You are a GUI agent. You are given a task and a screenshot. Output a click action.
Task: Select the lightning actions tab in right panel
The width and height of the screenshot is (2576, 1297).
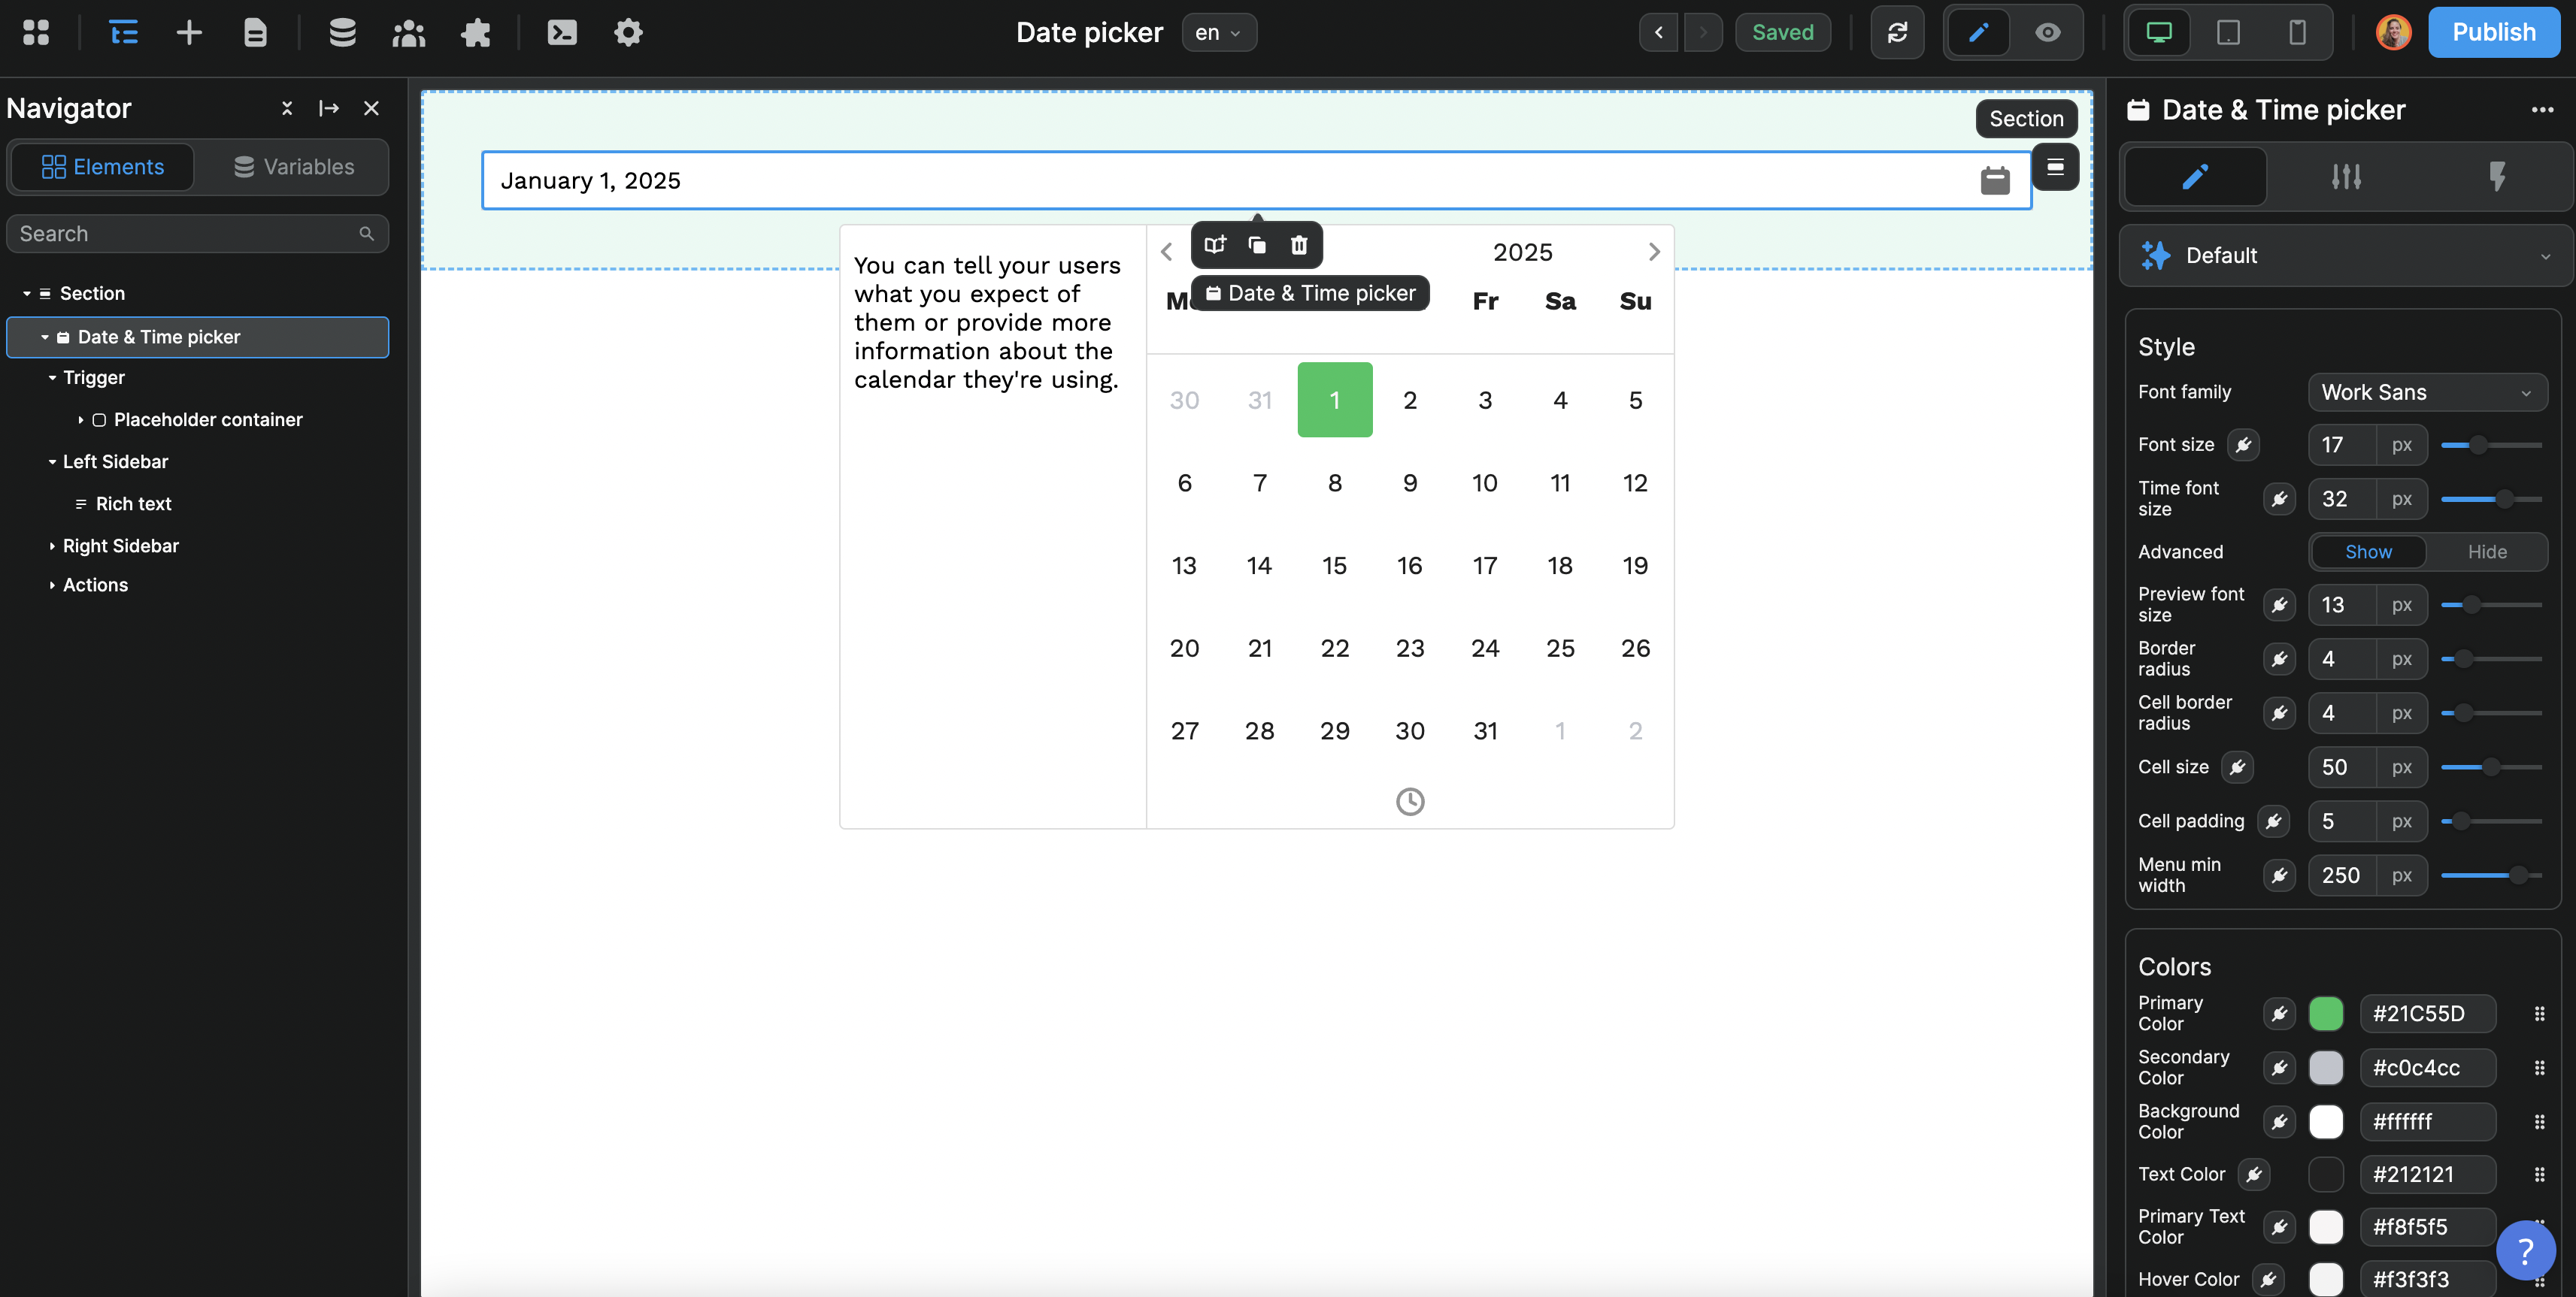coord(2497,176)
